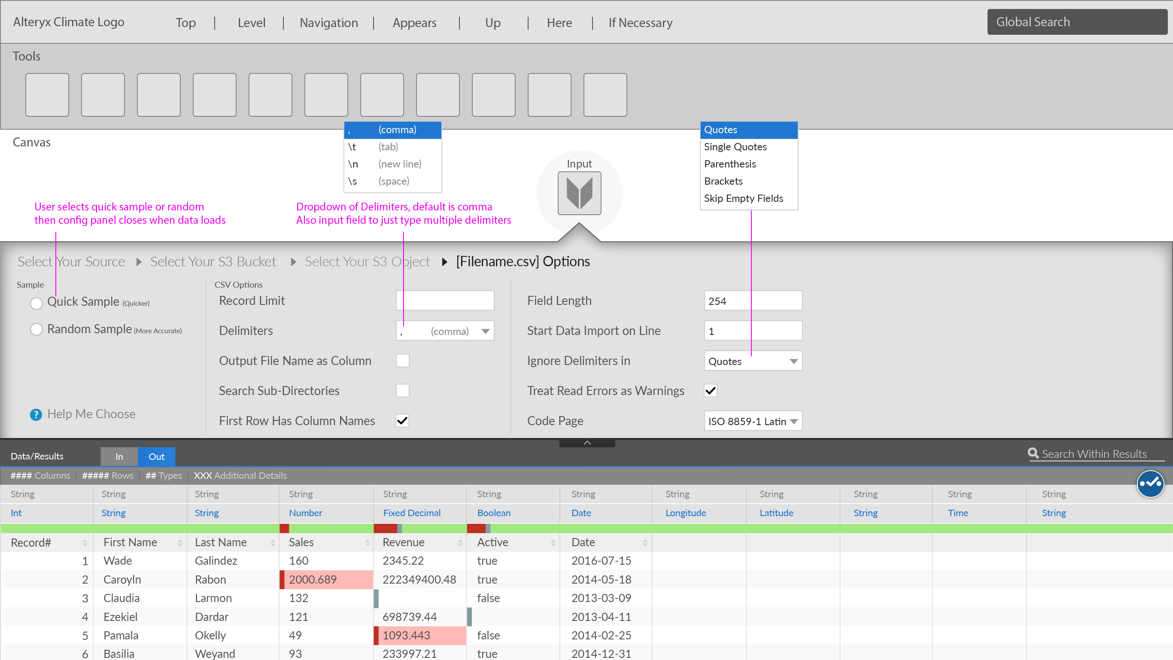Click the sort arrows on First Name column
Screen dimensions: 1173x660
(180, 542)
